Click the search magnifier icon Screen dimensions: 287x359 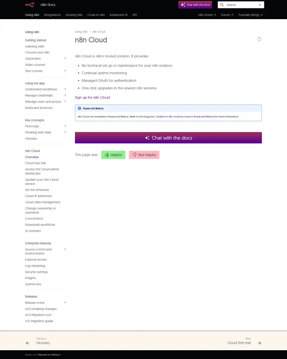click(222, 4)
